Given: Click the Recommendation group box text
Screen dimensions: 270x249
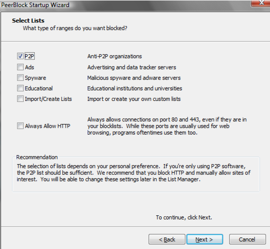Looking at the screenshot, I should 133,173.
